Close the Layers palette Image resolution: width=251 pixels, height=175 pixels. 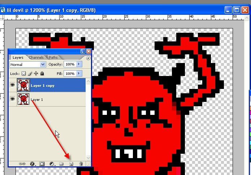[x=88, y=51]
